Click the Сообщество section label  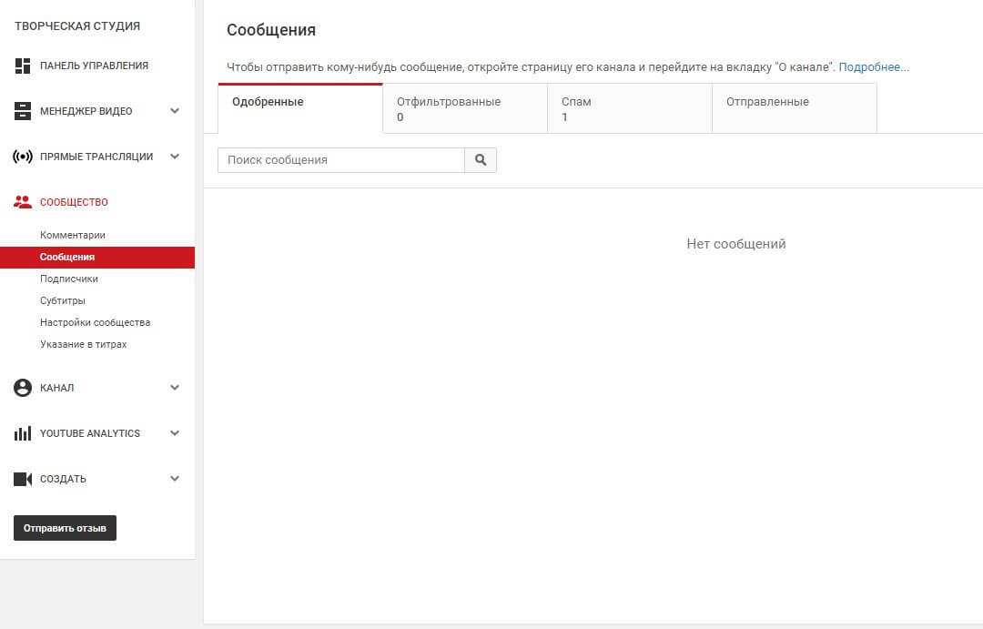(x=74, y=202)
